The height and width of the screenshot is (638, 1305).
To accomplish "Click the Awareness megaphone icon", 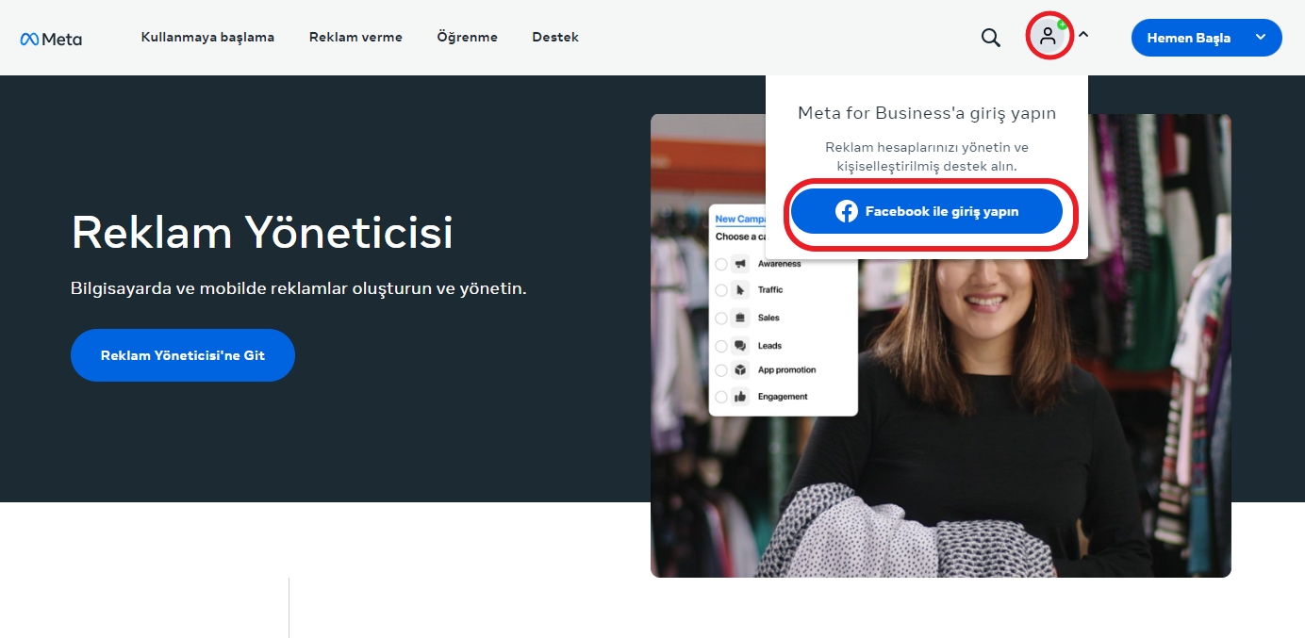I will 740,264.
